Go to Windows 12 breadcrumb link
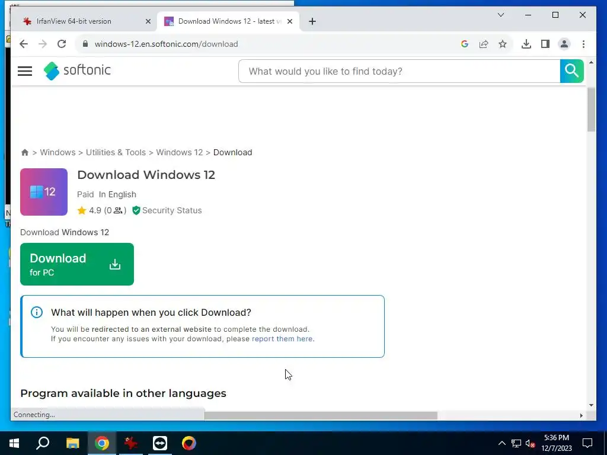The width and height of the screenshot is (607, 455). (179, 152)
